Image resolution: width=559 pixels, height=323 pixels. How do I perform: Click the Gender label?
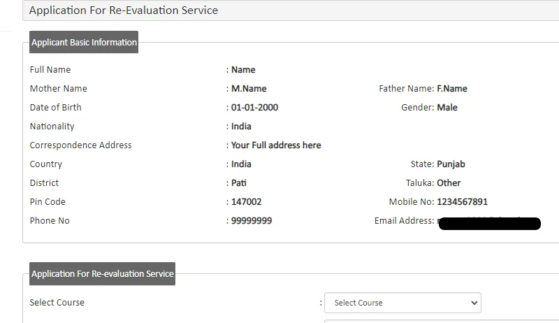click(417, 107)
